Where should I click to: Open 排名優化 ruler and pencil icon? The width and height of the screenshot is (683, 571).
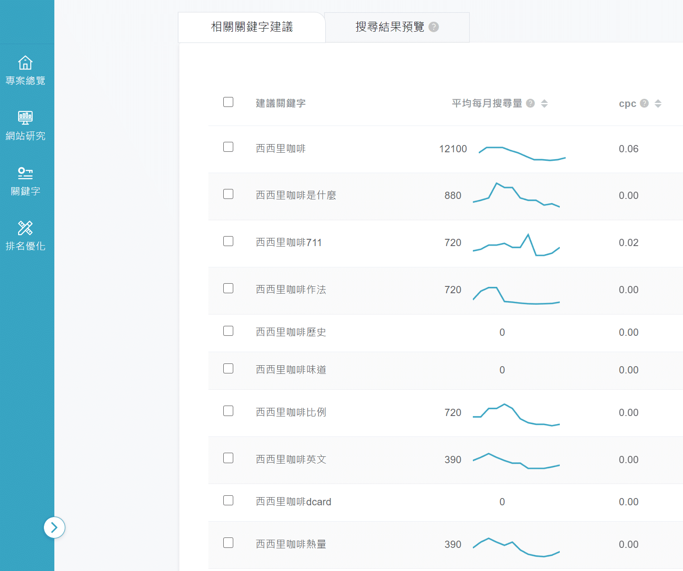point(25,228)
